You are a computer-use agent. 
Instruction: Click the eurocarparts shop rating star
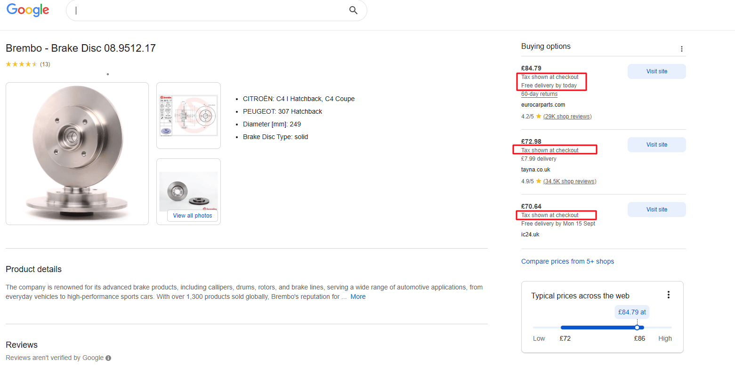pos(539,117)
